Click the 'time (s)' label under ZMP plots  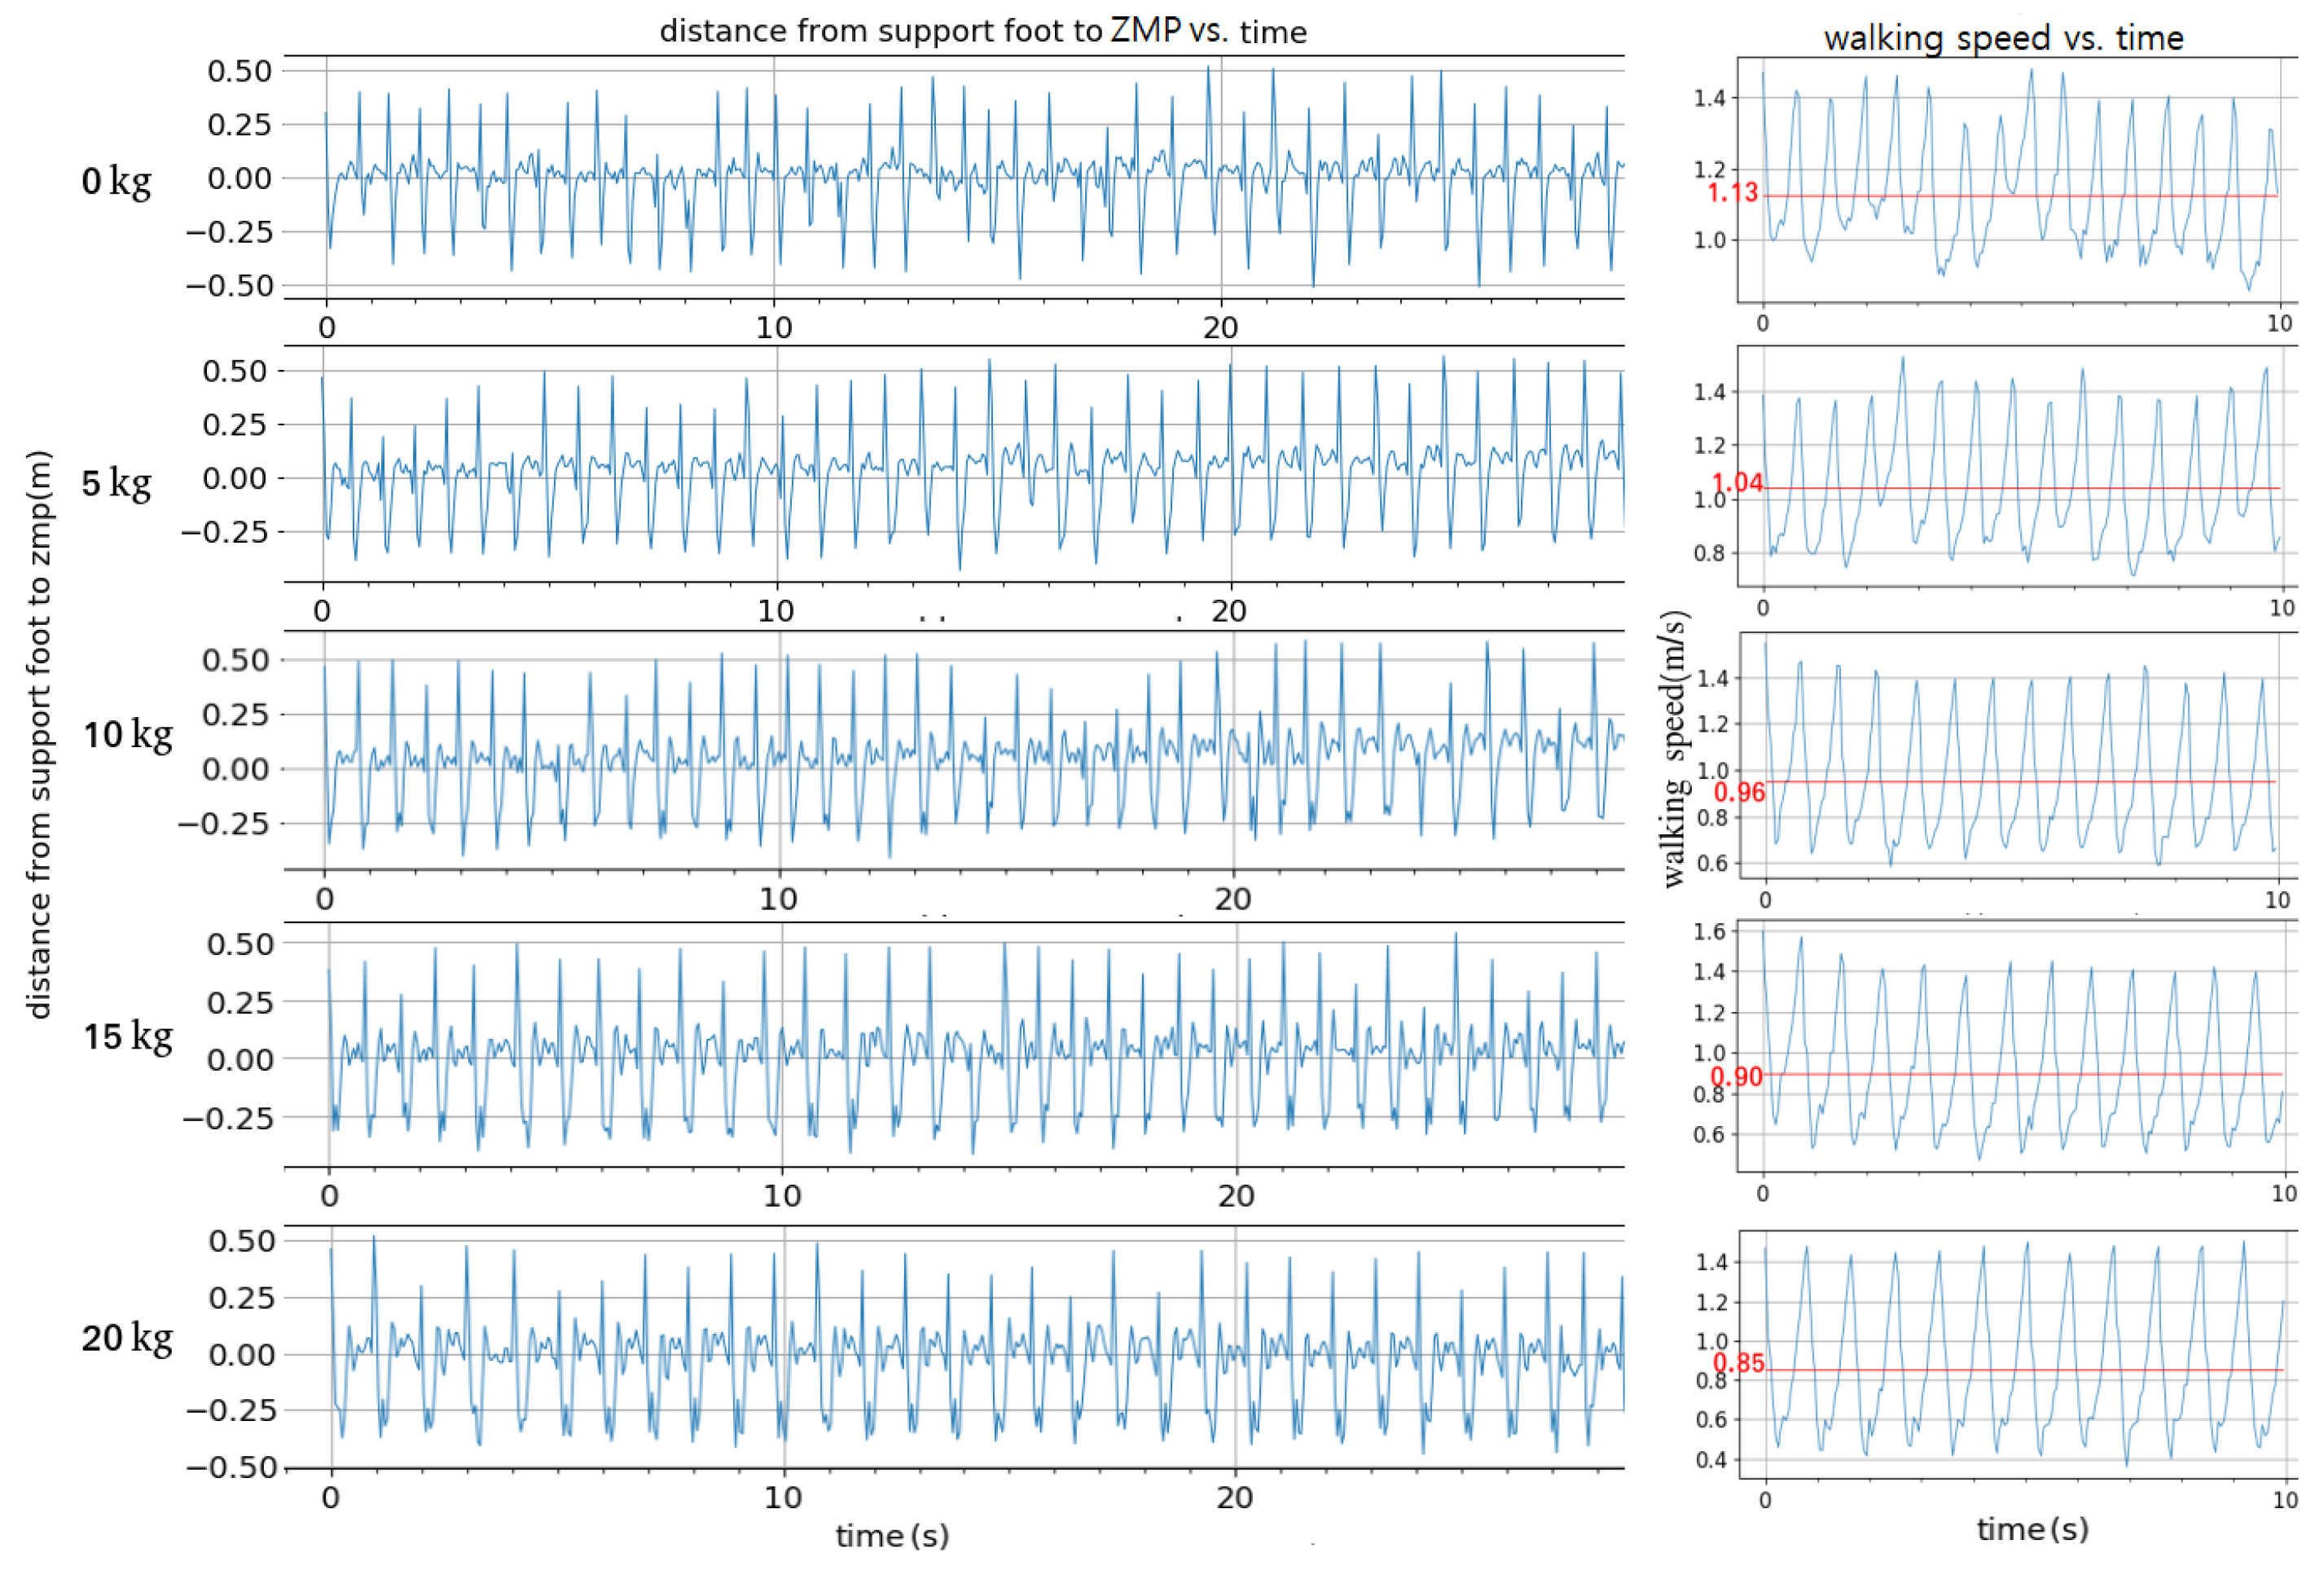(x=892, y=1535)
